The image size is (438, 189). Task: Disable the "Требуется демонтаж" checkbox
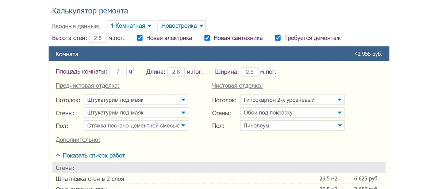tap(278, 38)
